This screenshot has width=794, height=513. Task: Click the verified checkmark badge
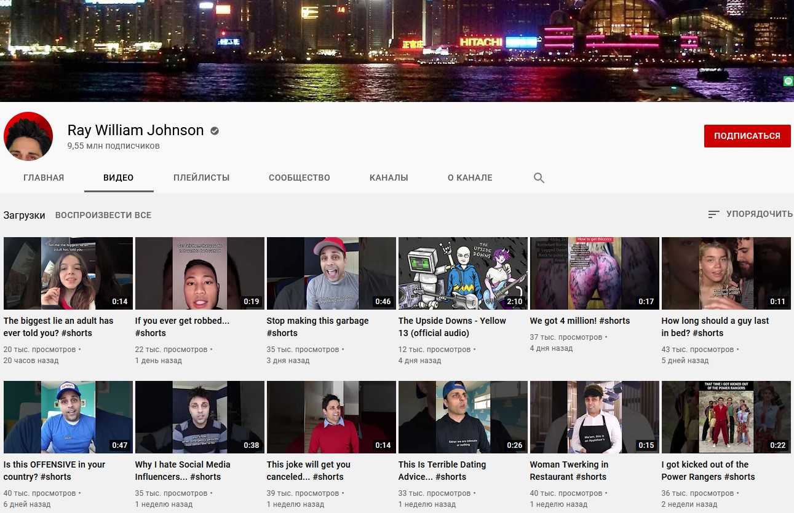click(215, 131)
